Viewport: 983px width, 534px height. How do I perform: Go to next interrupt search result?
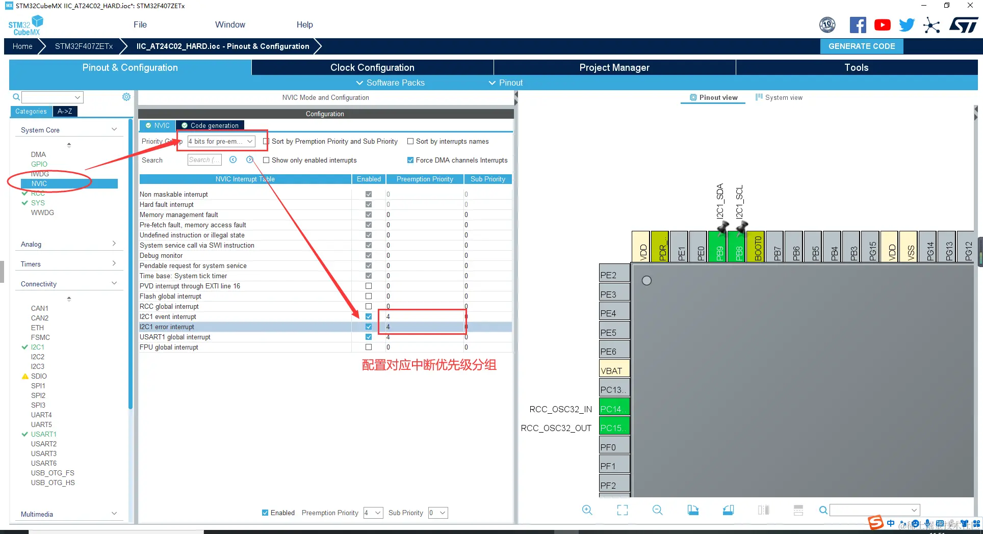pyautogui.click(x=250, y=159)
